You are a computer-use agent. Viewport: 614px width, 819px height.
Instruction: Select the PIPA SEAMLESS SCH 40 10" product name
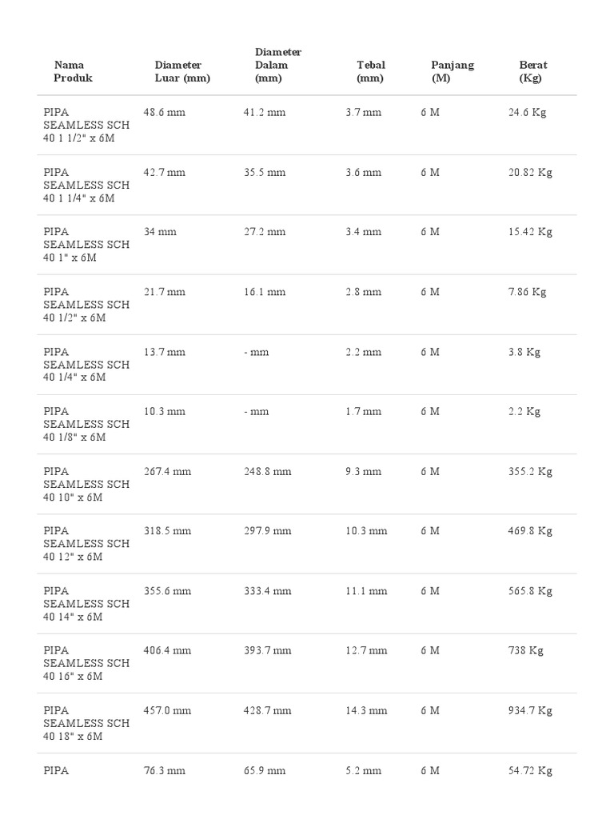coord(86,484)
